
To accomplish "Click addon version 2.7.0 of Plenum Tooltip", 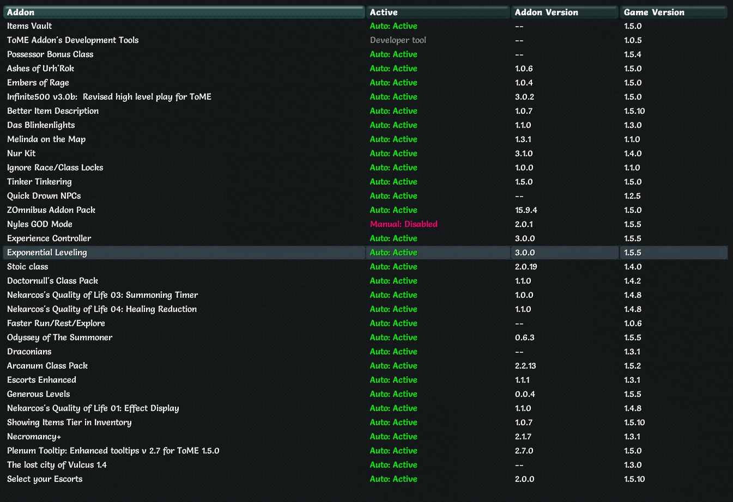I will 524,451.
